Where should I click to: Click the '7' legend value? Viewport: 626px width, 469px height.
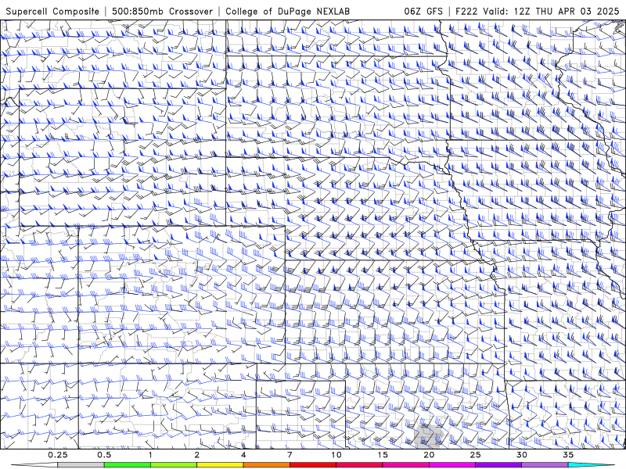[290, 455]
